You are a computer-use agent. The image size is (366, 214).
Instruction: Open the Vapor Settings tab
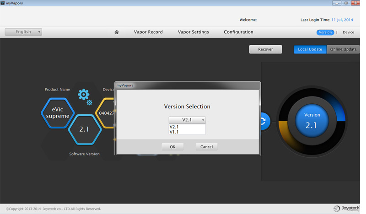coord(193,32)
